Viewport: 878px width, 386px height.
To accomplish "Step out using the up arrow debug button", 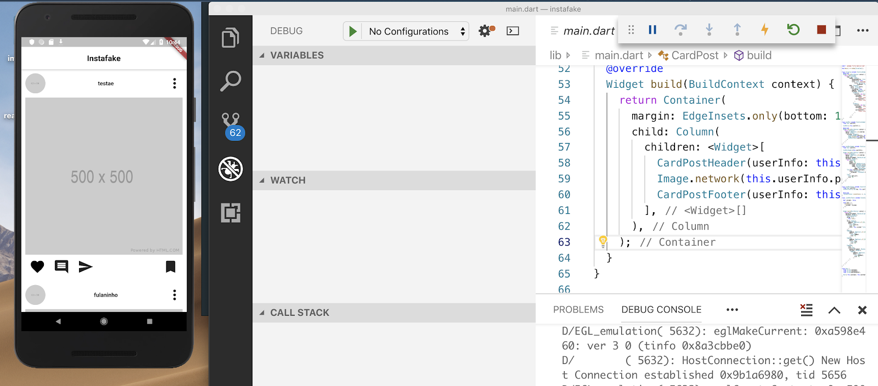I will (737, 30).
